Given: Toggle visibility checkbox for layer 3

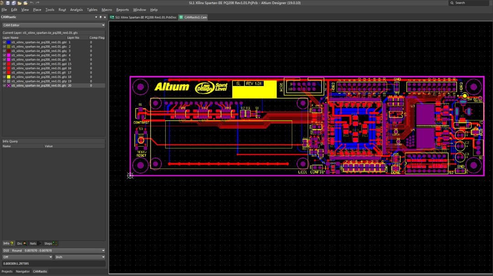Looking at the screenshot, I should pyautogui.click(x=5, y=51).
